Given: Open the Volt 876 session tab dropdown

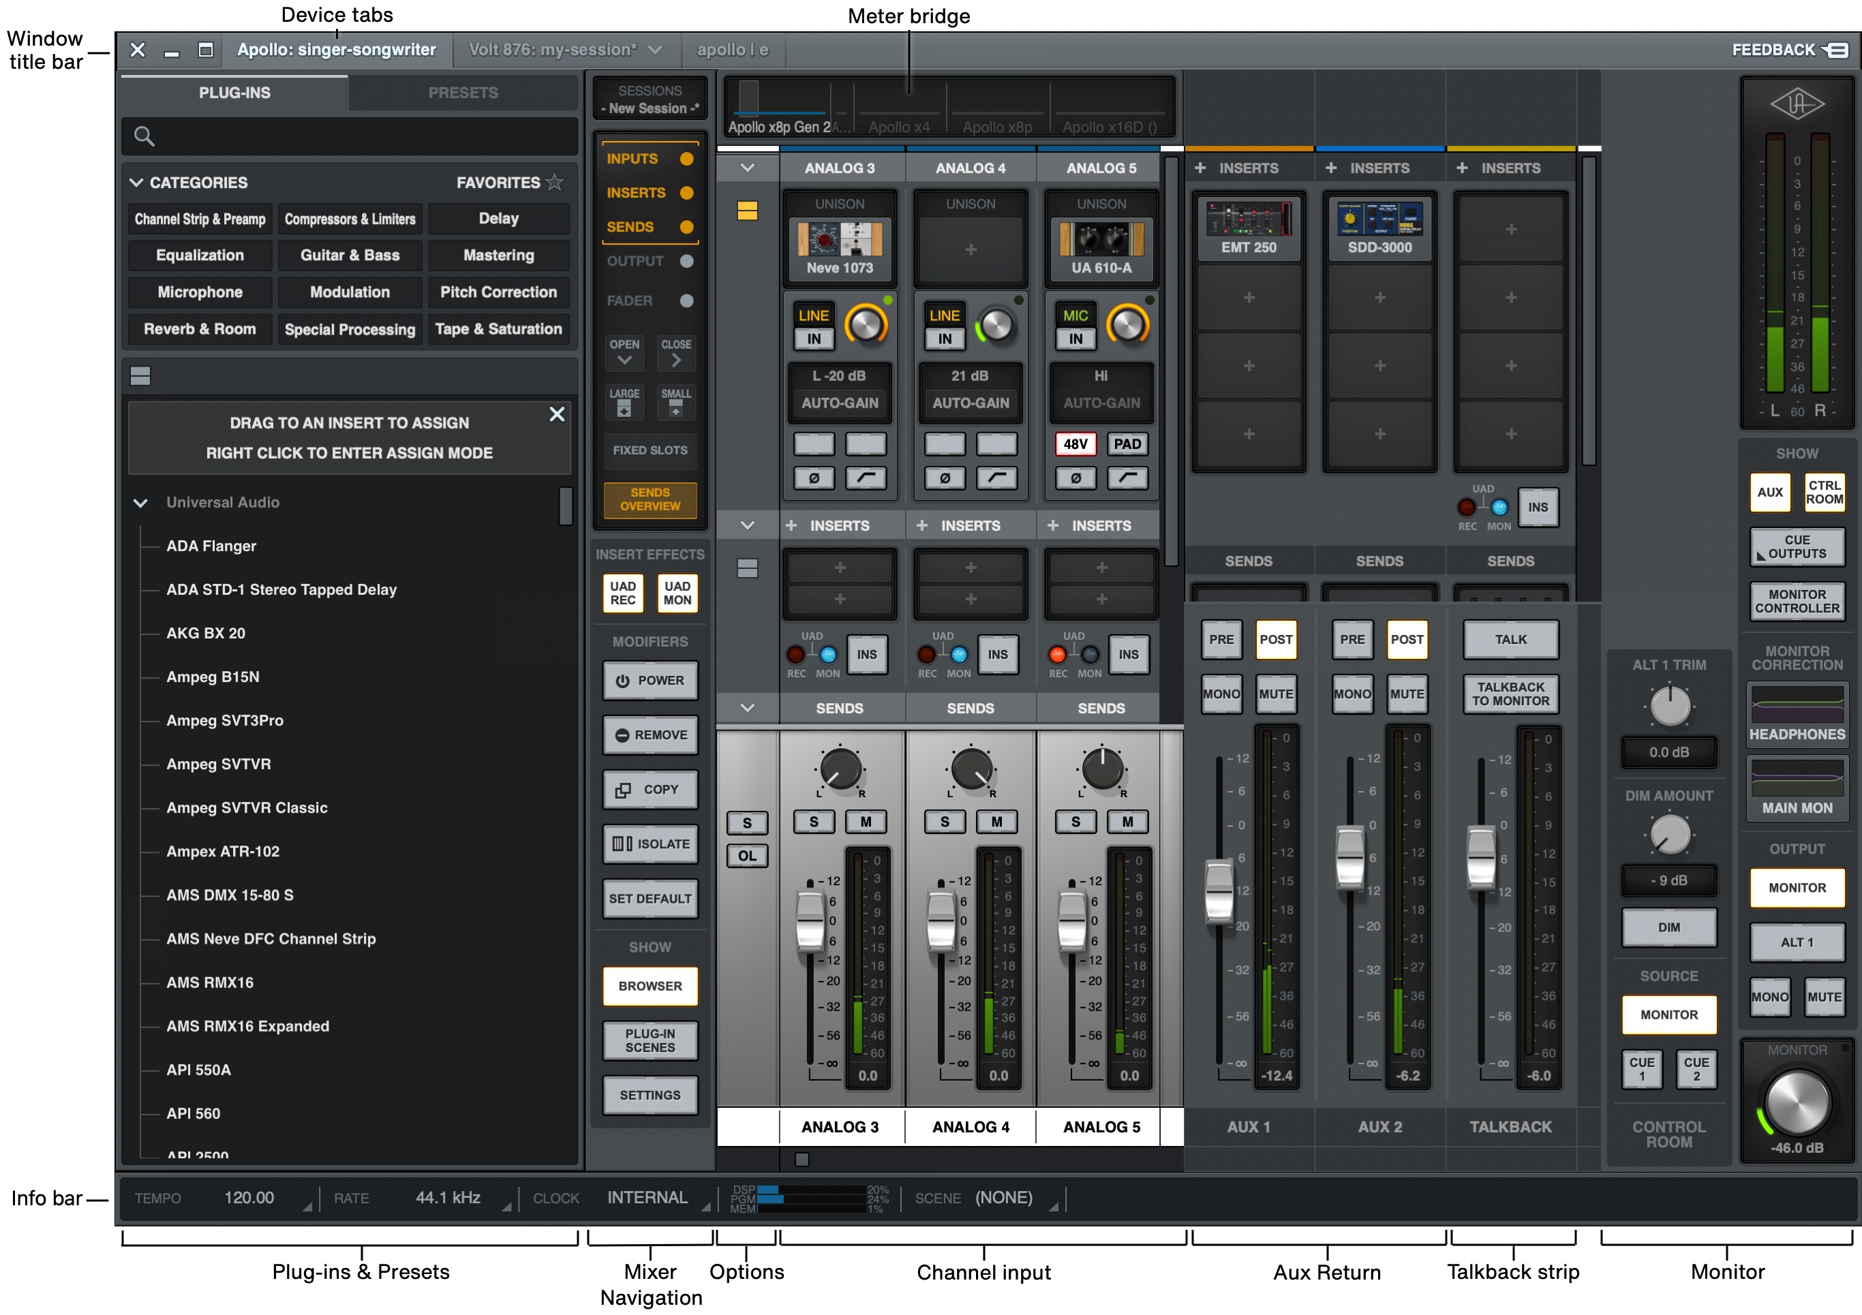Looking at the screenshot, I should [x=655, y=50].
